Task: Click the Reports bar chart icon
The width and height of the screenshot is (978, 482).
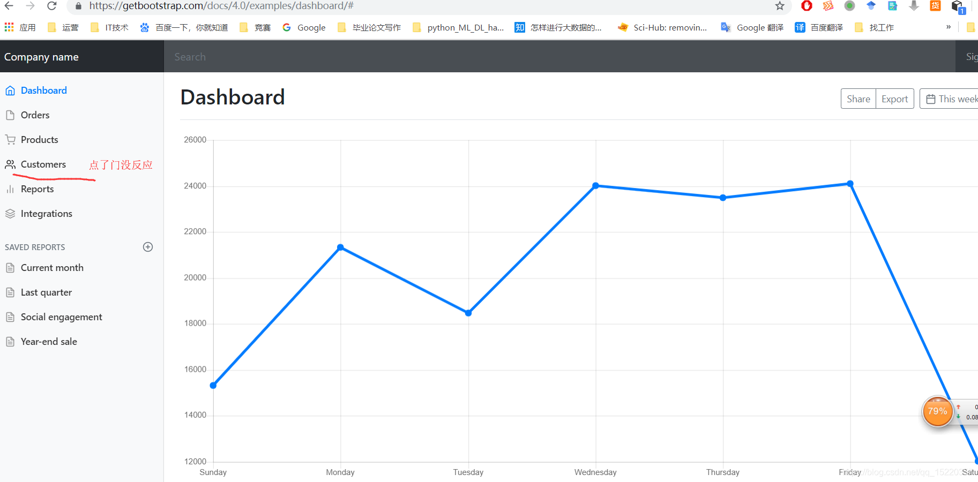Action: [10, 189]
